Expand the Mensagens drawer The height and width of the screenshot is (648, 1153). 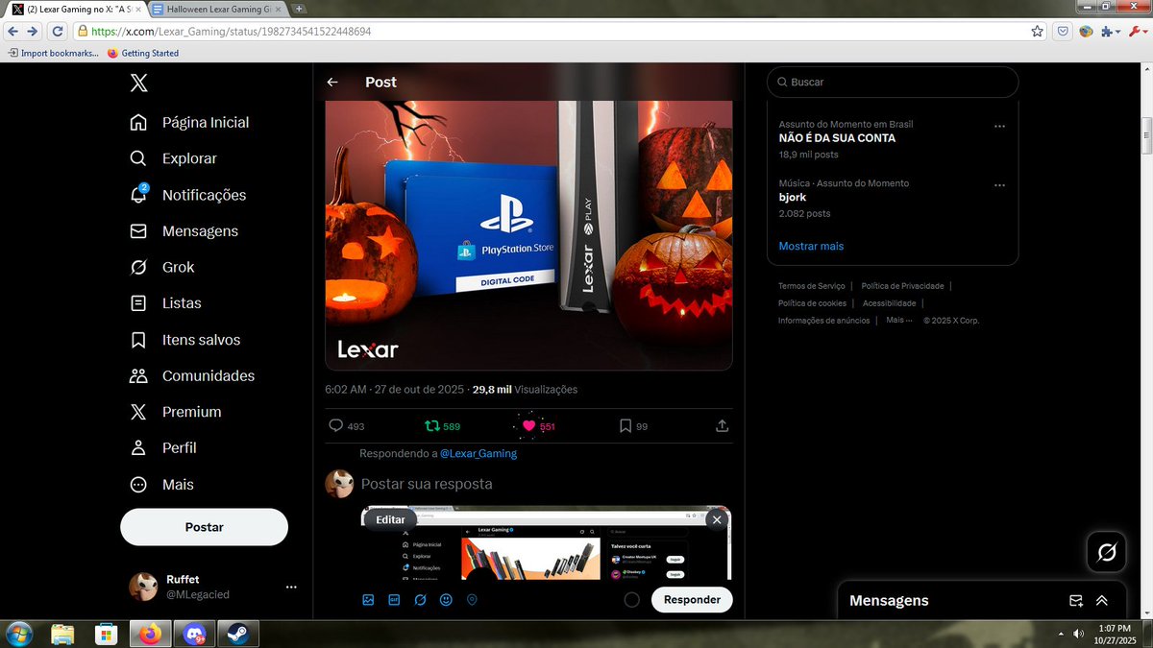1102,601
